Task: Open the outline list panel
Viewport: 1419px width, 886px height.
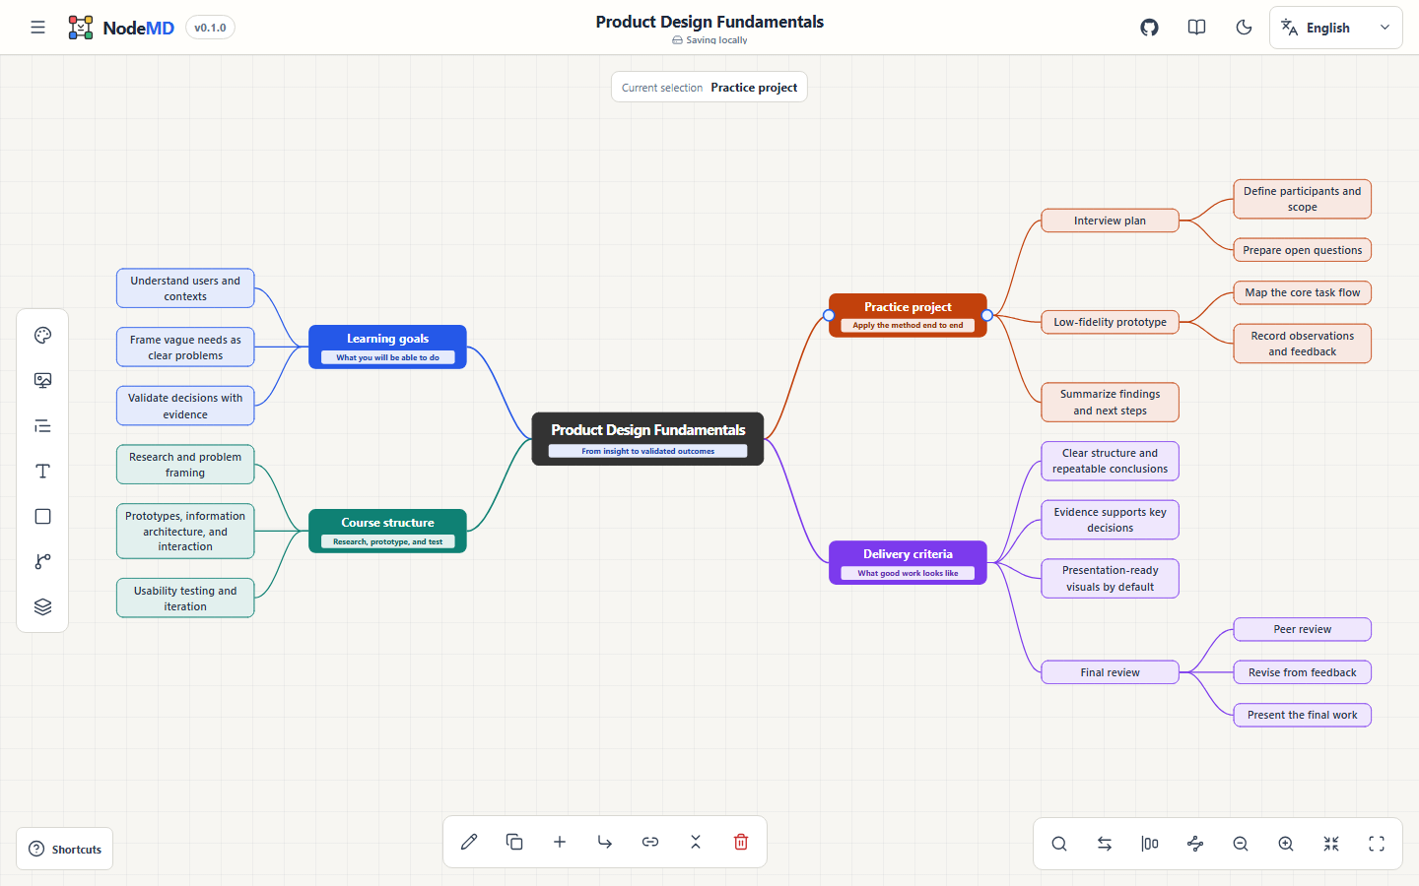Action: (42, 426)
